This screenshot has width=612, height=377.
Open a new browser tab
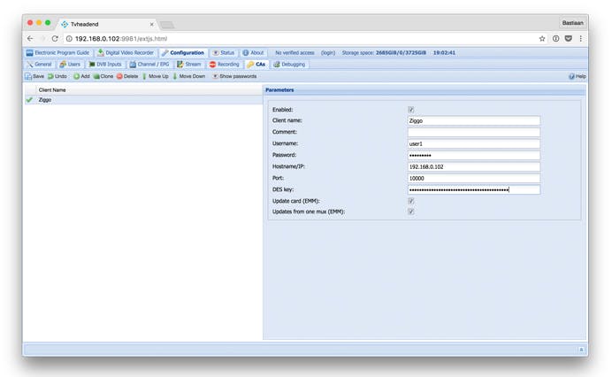coord(167,25)
